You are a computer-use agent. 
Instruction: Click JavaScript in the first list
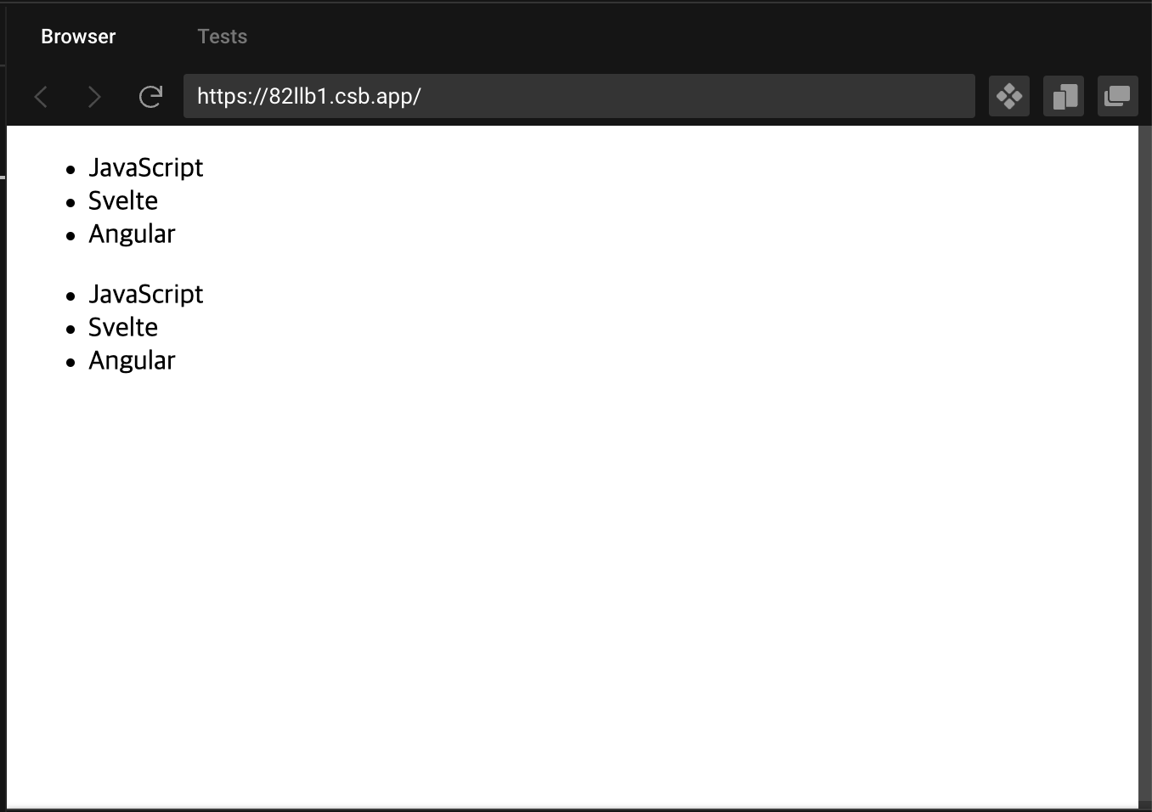click(x=146, y=167)
